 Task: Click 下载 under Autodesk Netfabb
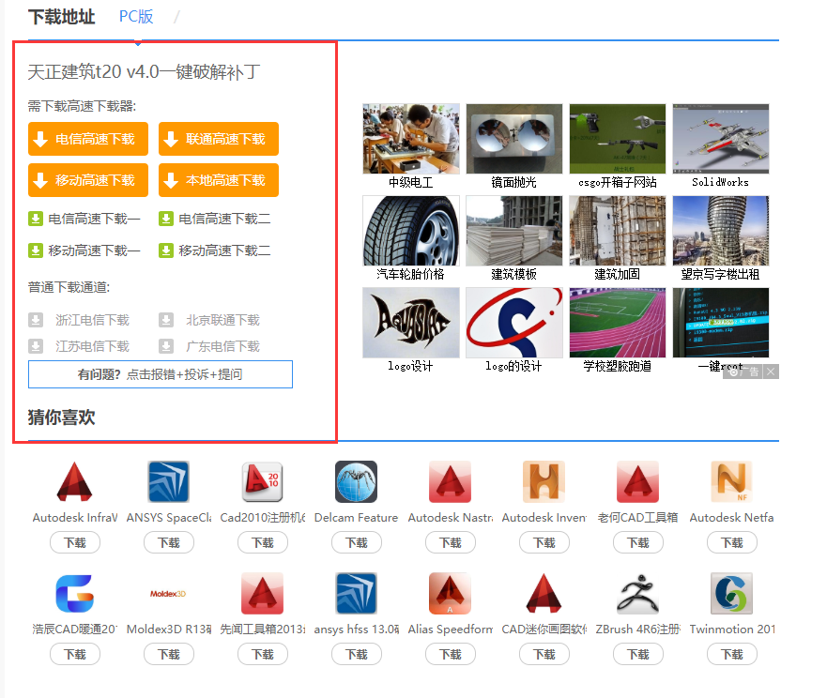click(732, 542)
